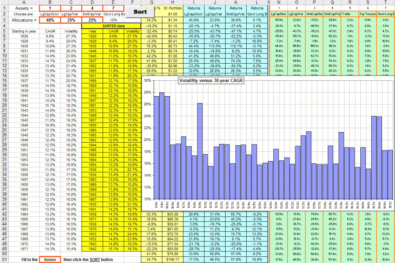395x263 pixels.
Task: Select sorted year 1942 in column D
Action: 92,249
